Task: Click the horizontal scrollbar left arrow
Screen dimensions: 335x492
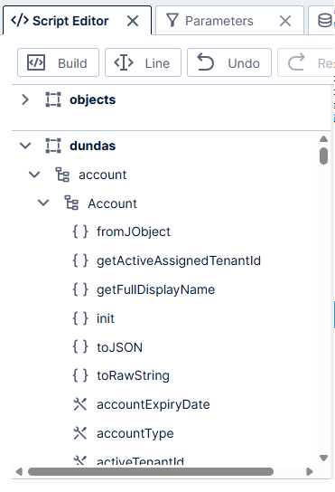Action: 19,471
